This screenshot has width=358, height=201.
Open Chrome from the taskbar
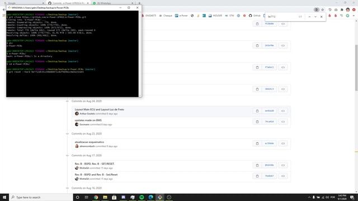click(x=96, y=197)
